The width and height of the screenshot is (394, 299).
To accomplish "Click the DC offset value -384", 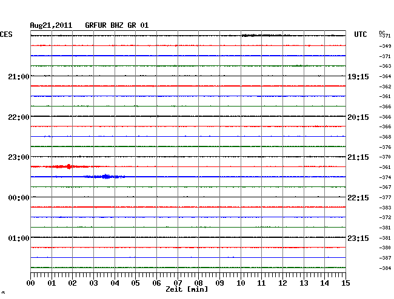I will (385, 268).
